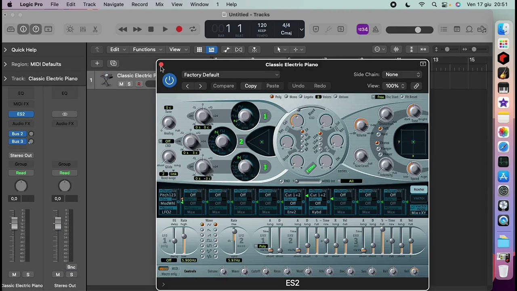This screenshot has width=517, height=291.
Task: Adjust Stereo Out channel fader
Action: [x=58, y=223]
